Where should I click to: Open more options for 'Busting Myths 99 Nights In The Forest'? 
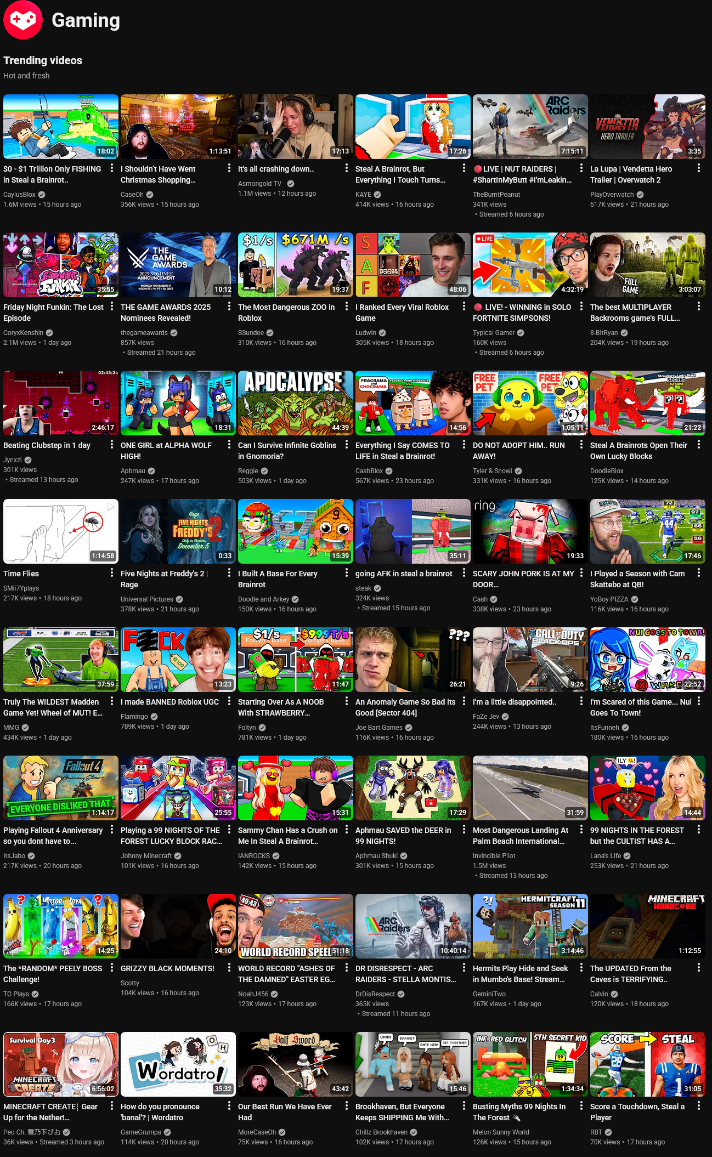tap(581, 1106)
